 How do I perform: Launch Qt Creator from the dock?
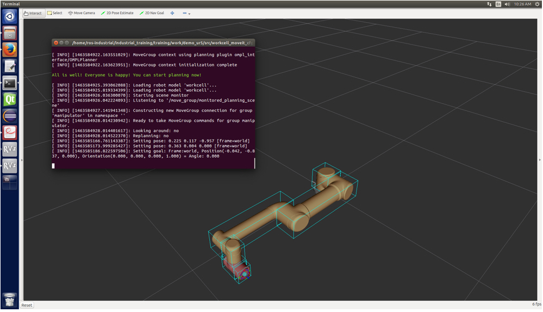(x=10, y=99)
